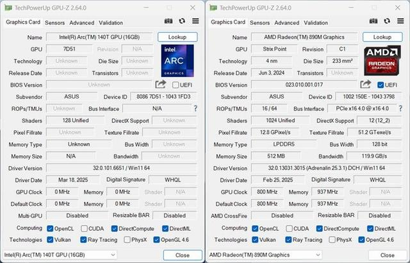
Task: Click Close button in AMD window
Action: click(388, 255)
